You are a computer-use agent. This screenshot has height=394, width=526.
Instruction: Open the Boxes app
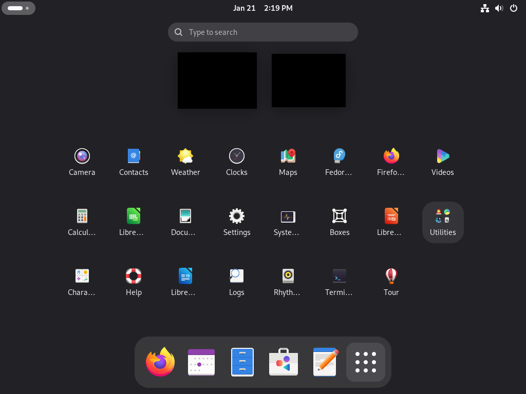[340, 222]
